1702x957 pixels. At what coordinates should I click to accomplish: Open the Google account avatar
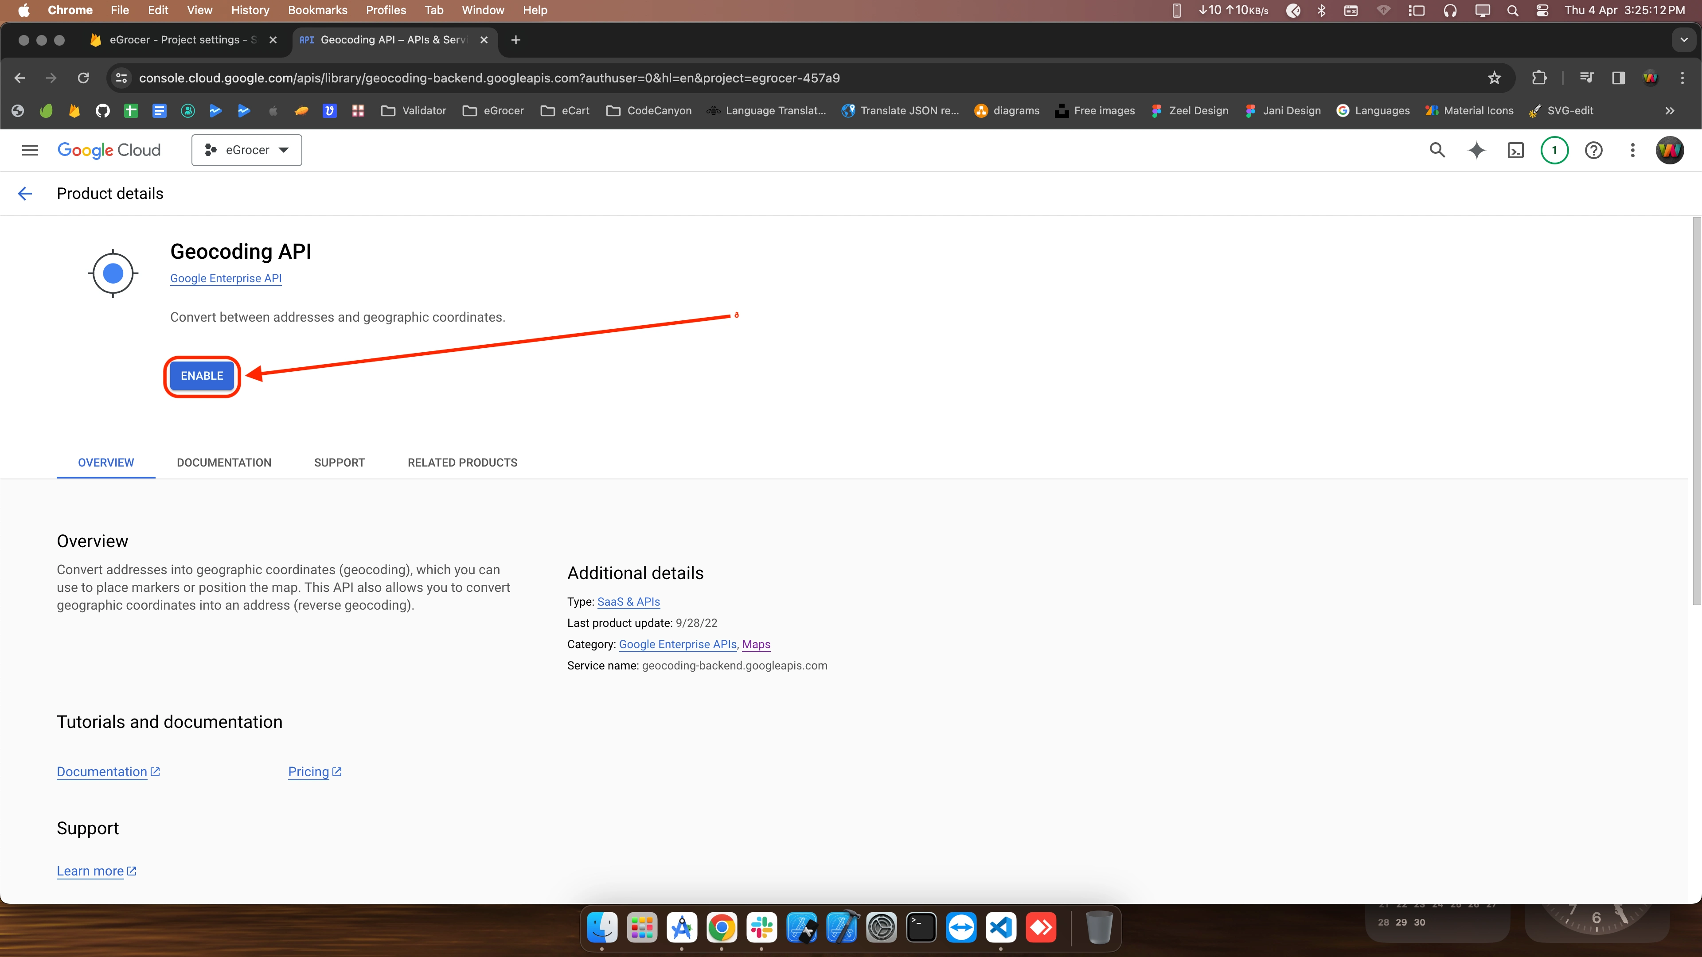[x=1670, y=151]
